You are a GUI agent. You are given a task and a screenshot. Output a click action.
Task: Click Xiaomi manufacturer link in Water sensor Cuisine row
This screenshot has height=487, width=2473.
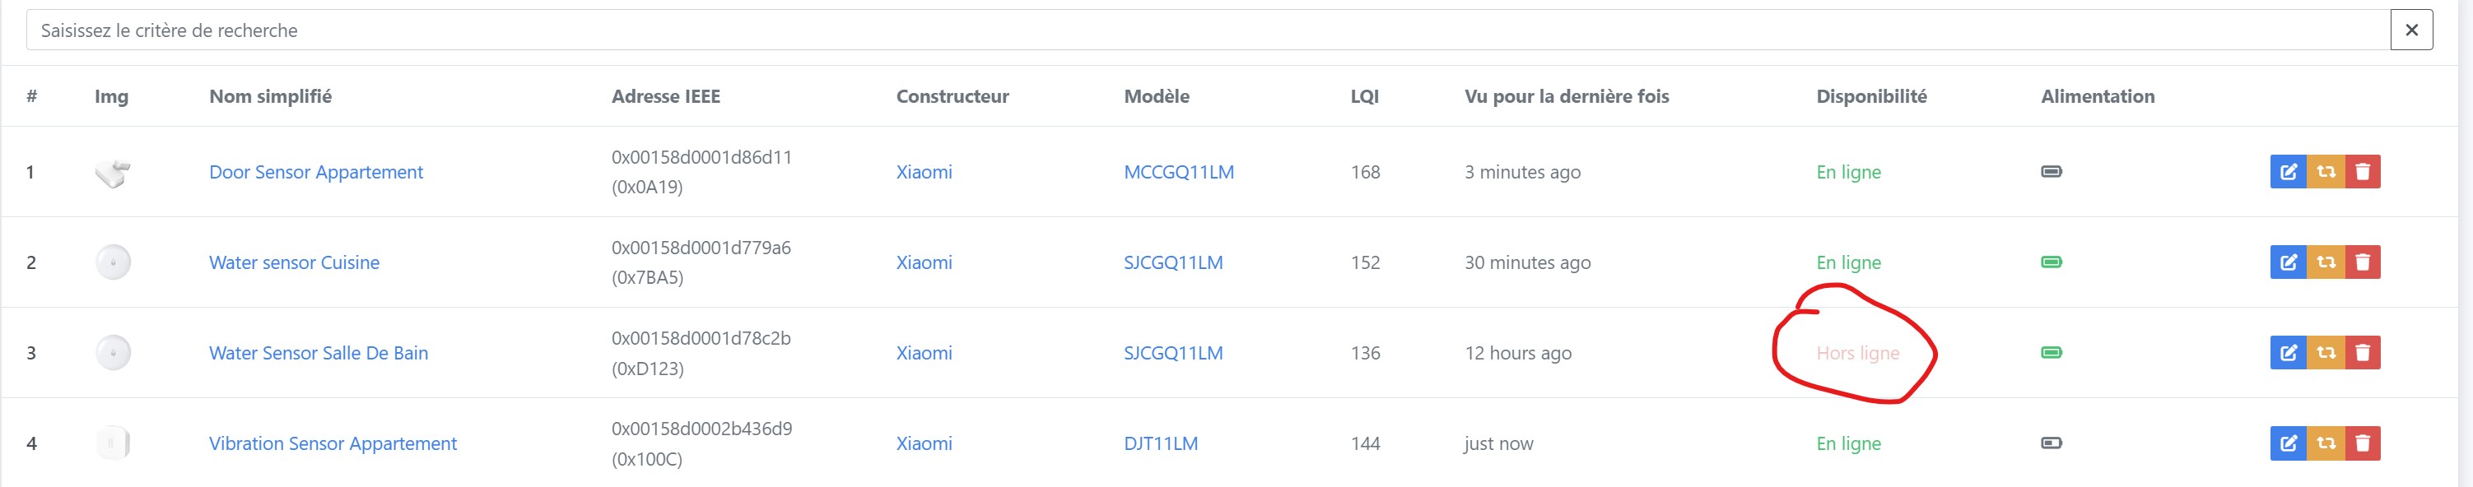click(x=924, y=262)
